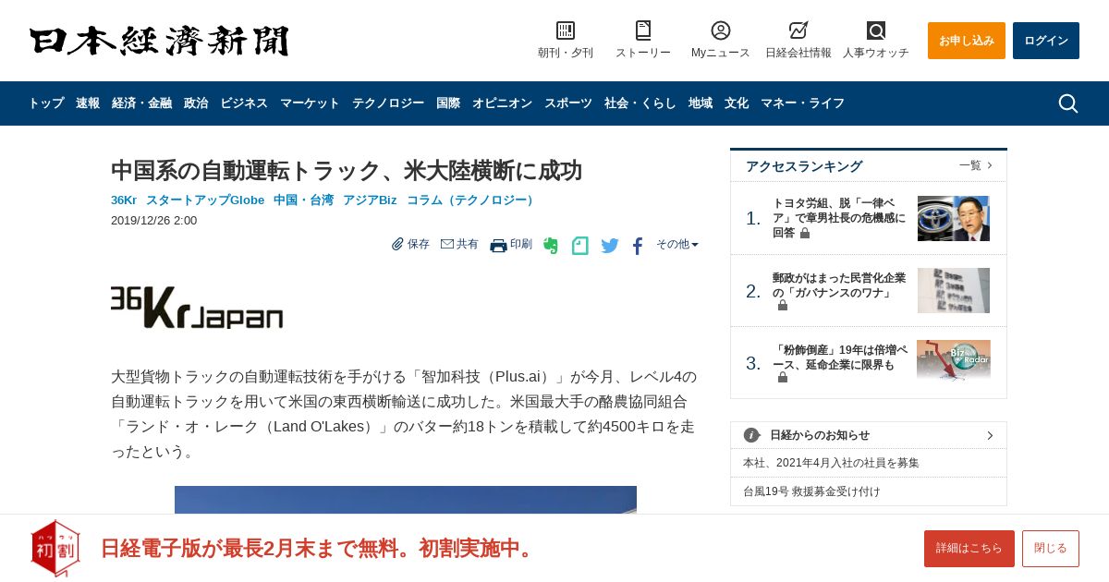
Task: Click the 印刷 printer icon
Action: click(498, 245)
